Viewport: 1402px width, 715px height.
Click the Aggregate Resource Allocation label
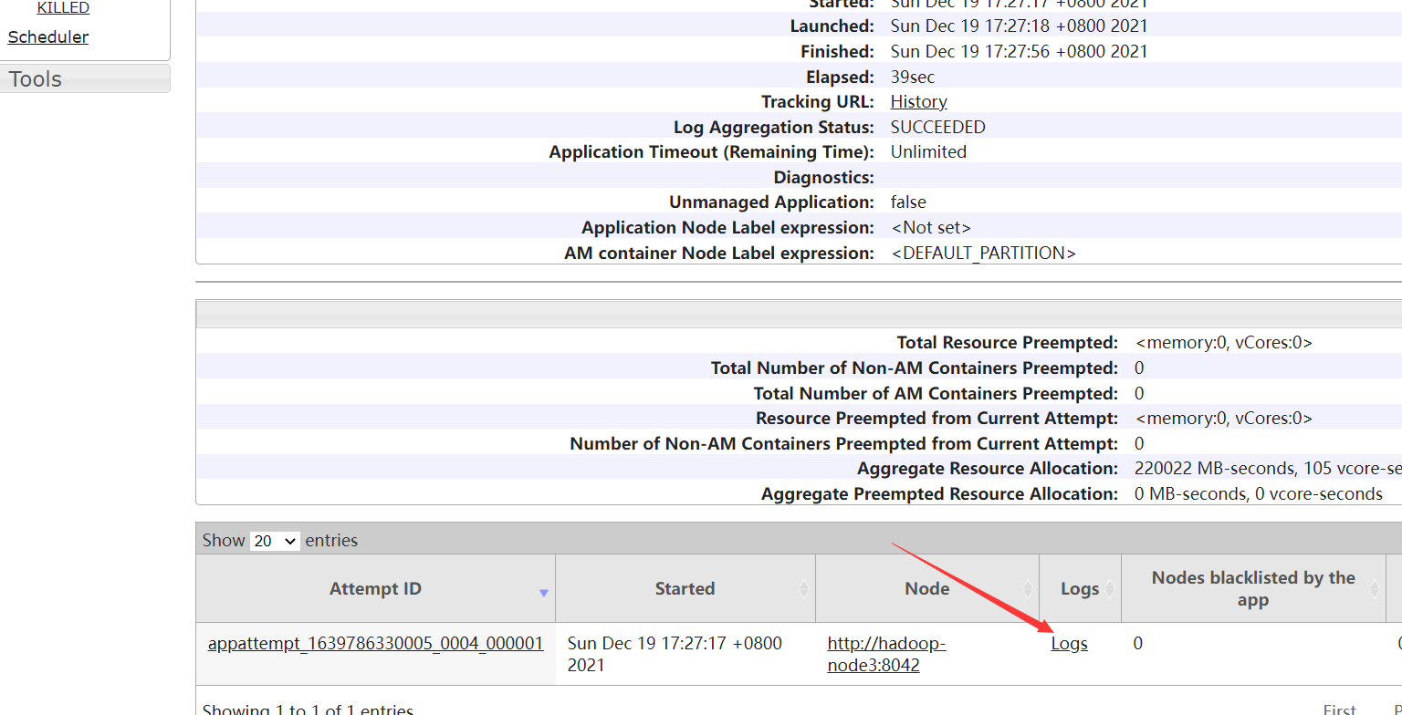click(x=988, y=468)
